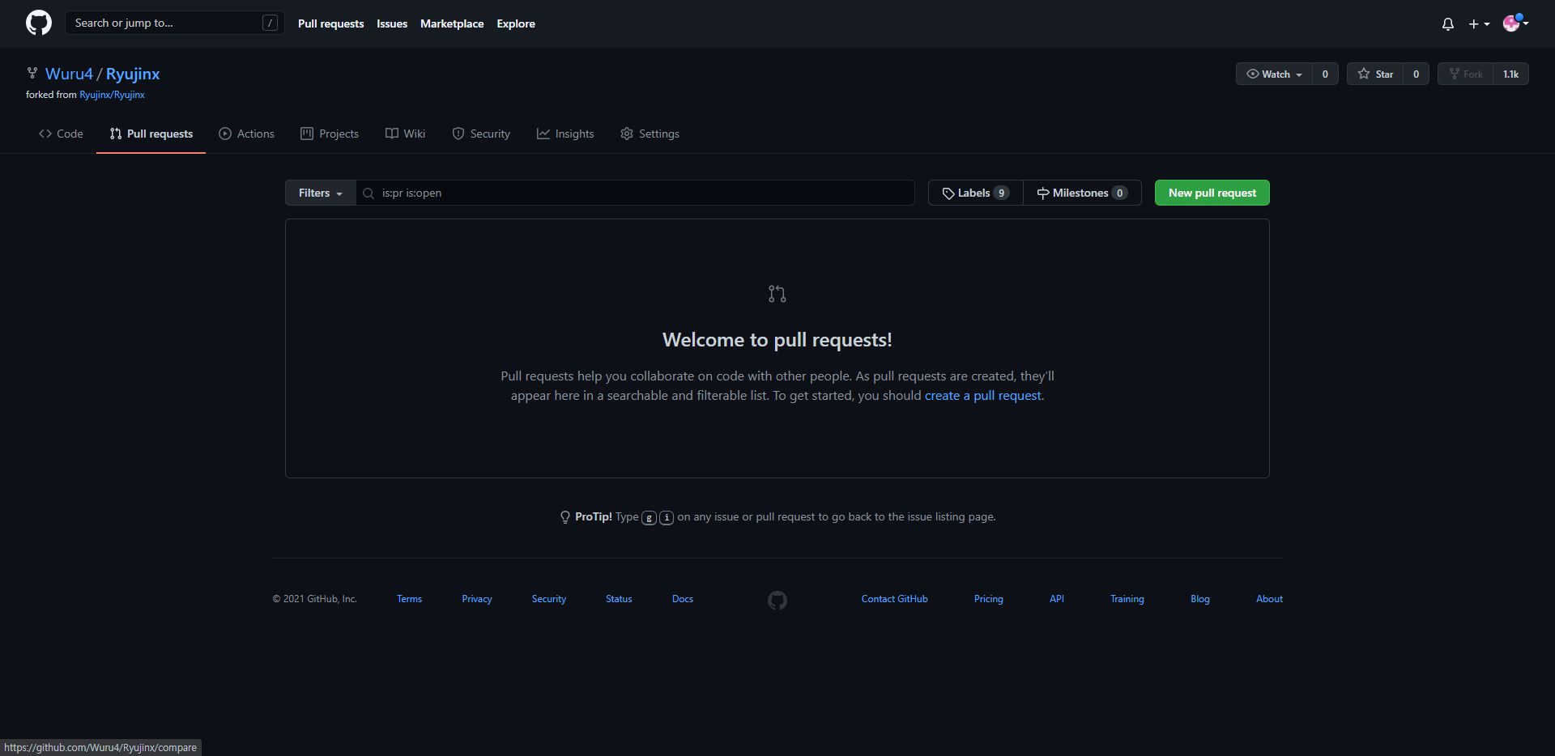Open the Ryujinx repository name link
Viewport: 1555px width, 756px height.
pos(133,74)
